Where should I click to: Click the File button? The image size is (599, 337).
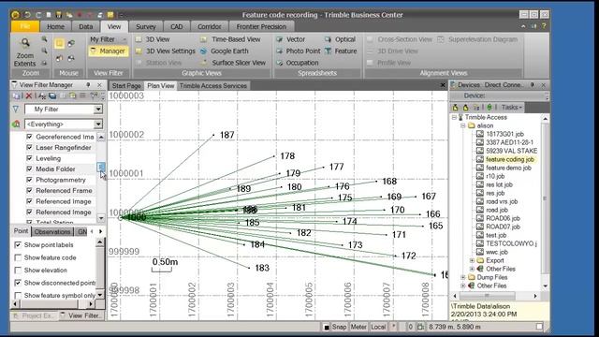[x=25, y=26]
